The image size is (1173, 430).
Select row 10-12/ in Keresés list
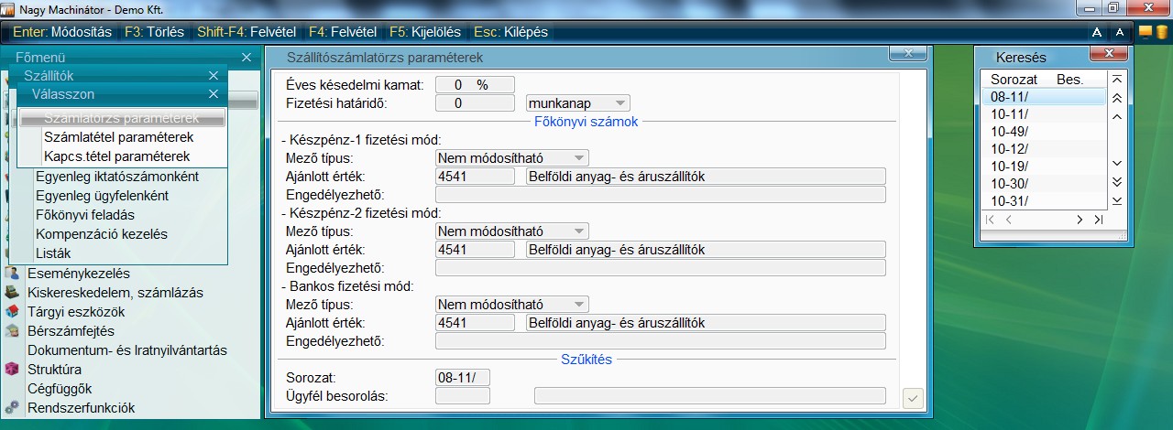point(1044,149)
